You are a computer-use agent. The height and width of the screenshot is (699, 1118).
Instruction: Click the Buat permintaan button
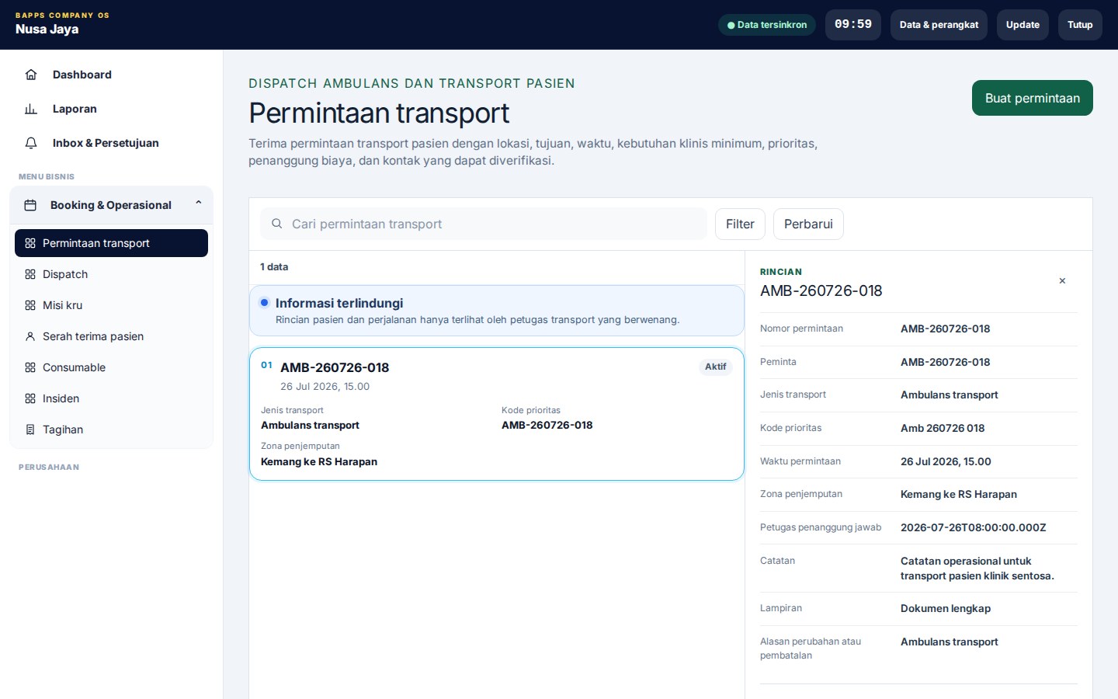pyautogui.click(x=1032, y=98)
